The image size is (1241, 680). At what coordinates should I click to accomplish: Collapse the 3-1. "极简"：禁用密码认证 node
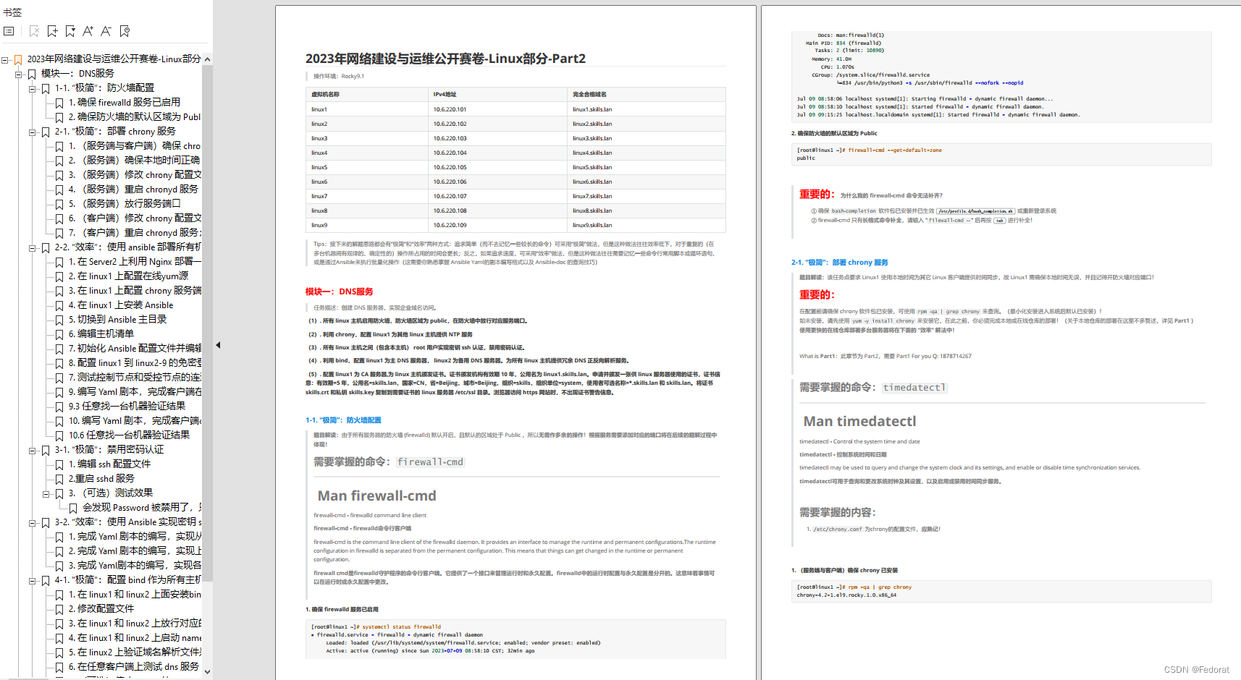coord(33,451)
